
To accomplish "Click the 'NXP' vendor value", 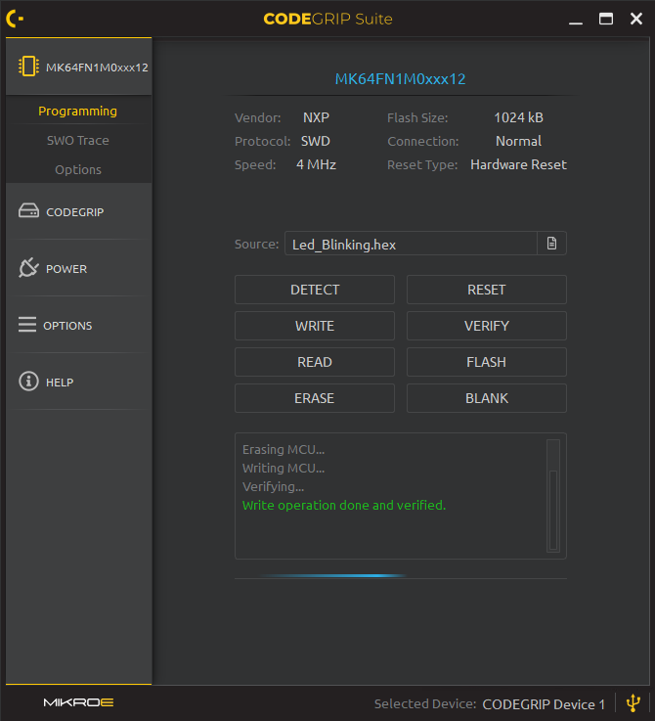I will tap(316, 117).
